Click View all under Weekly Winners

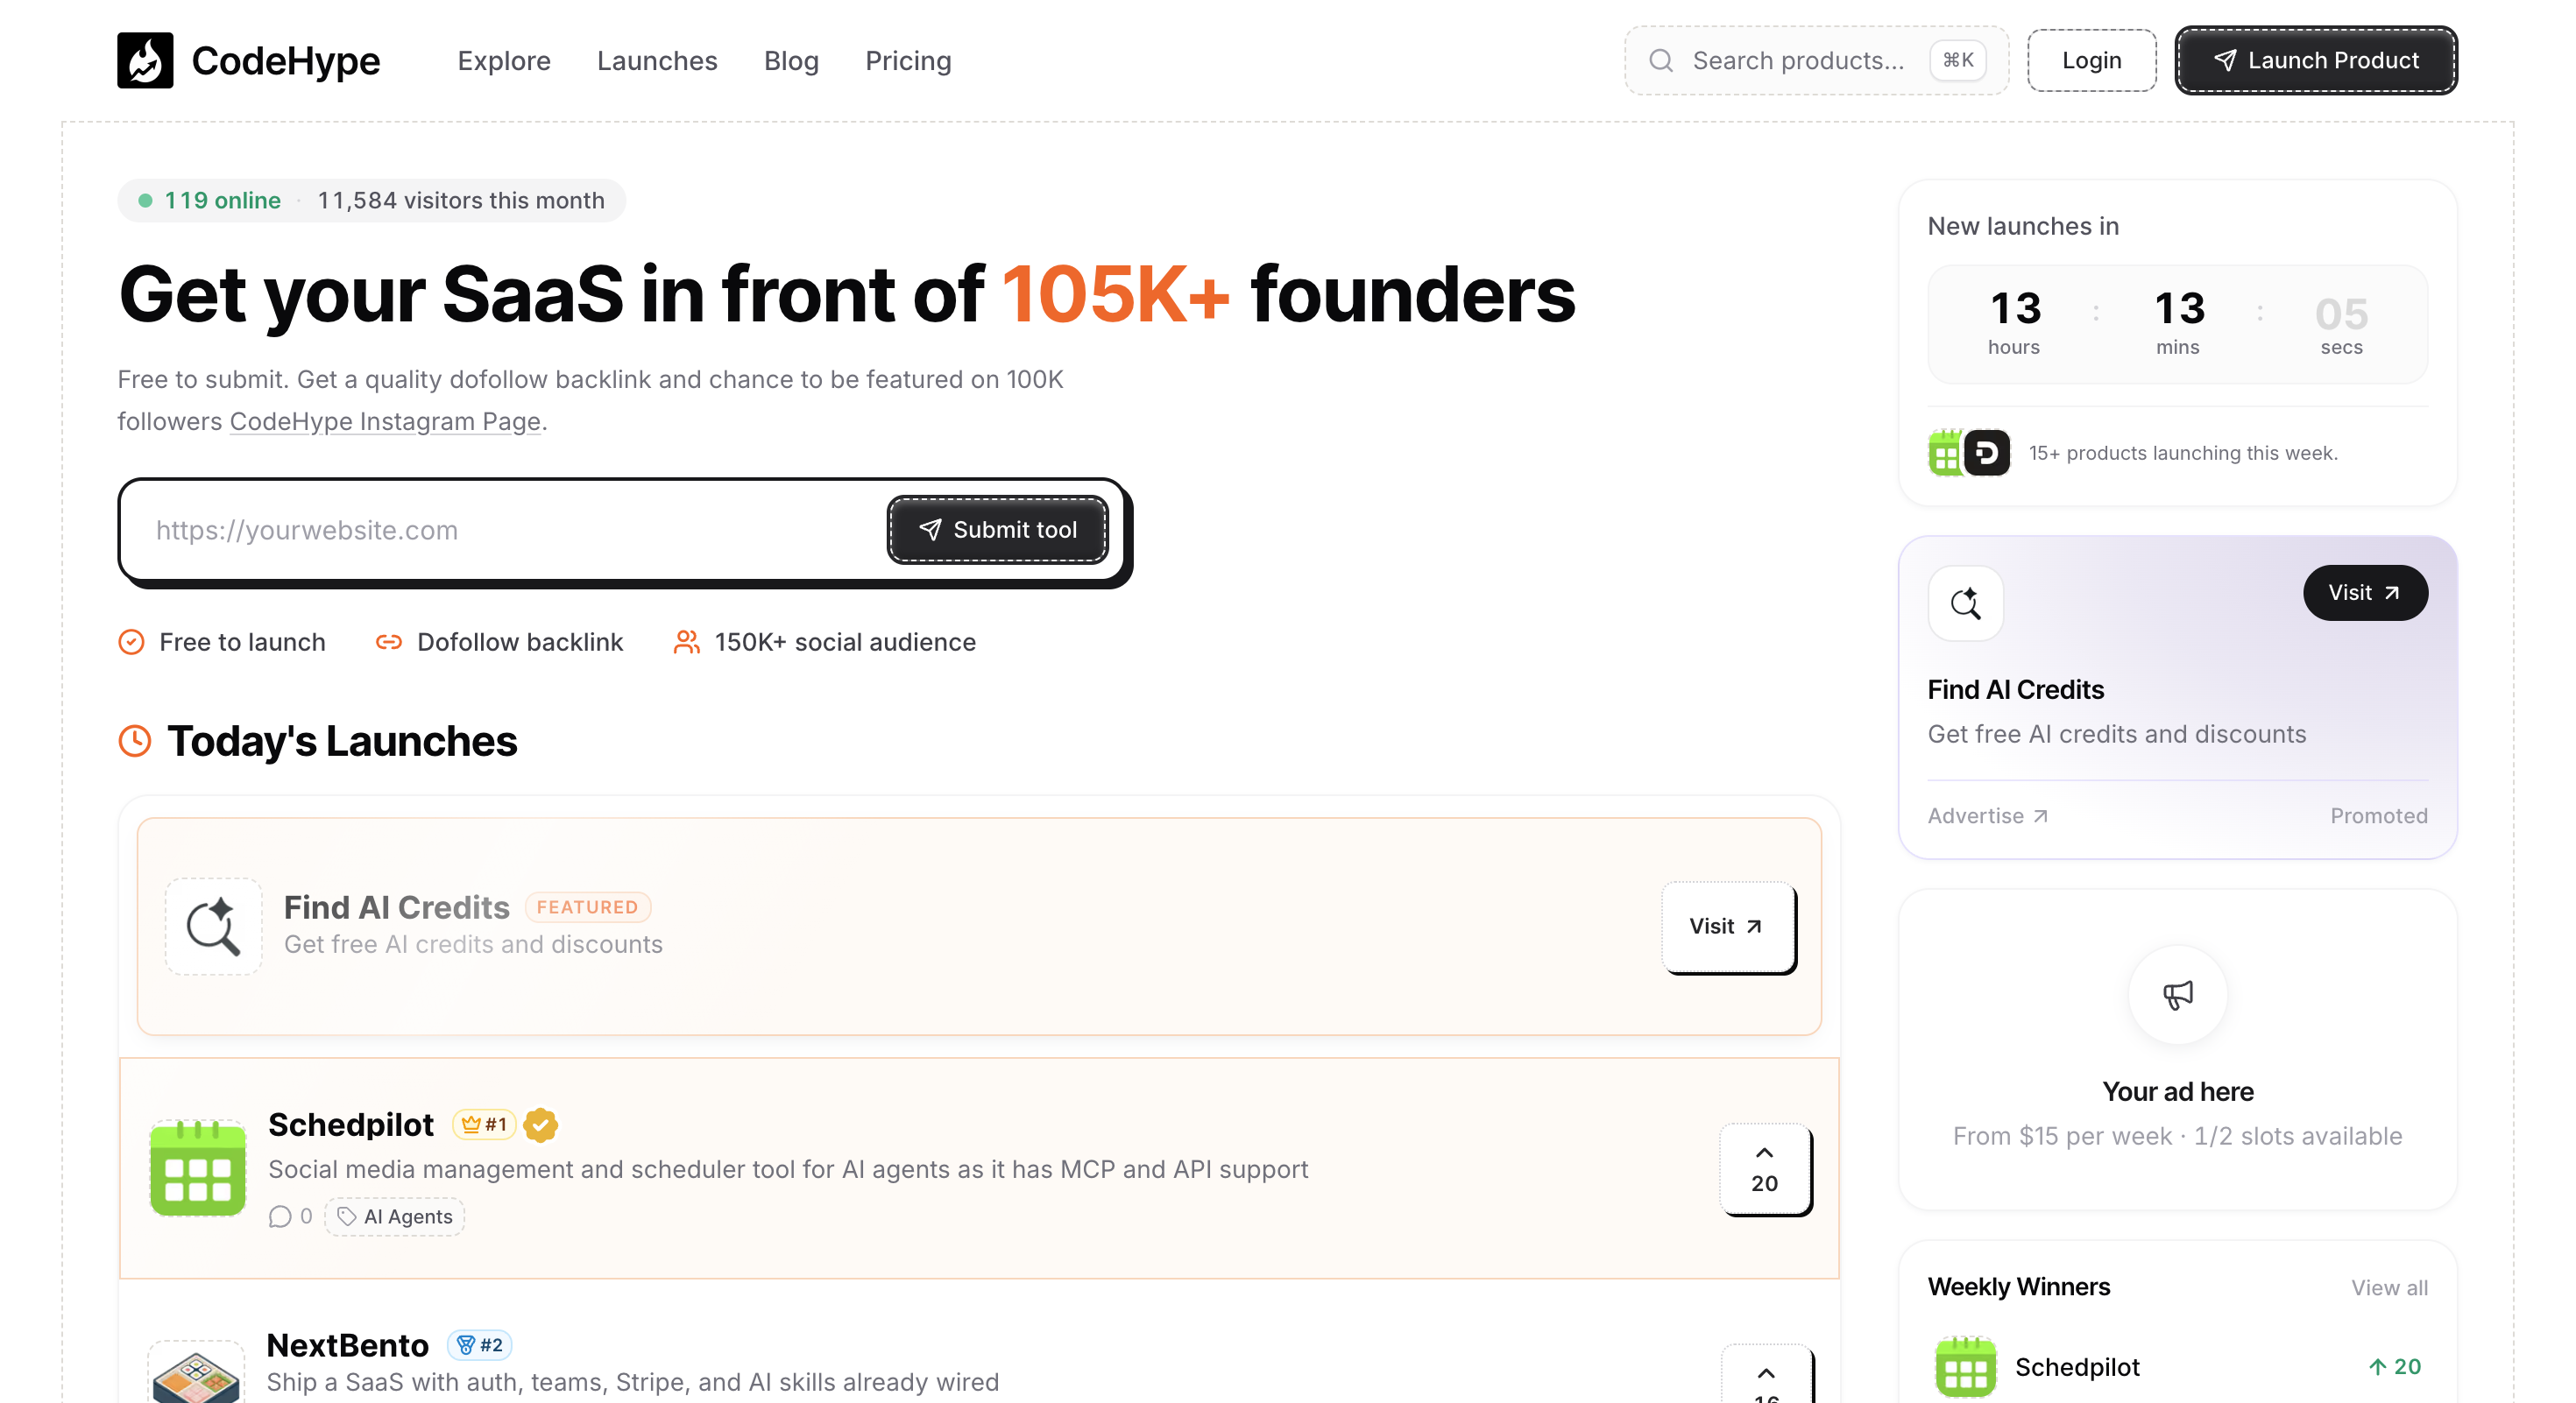tap(2389, 1287)
